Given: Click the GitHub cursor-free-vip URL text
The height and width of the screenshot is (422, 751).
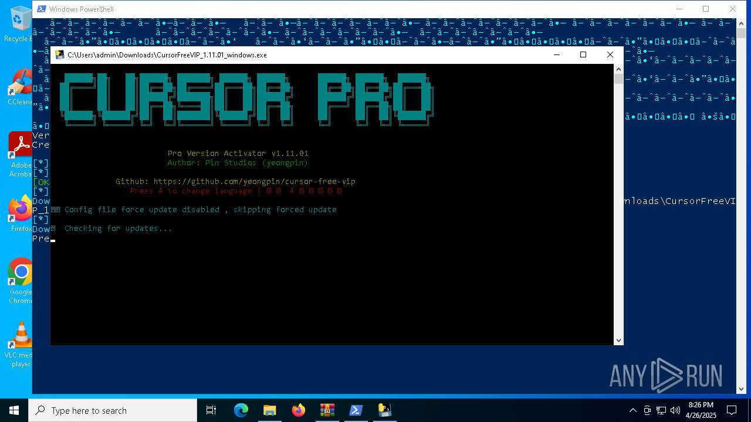Looking at the screenshot, I should click(x=254, y=181).
